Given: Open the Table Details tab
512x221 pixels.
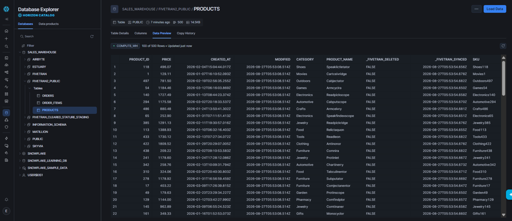Looking at the screenshot, I should point(119,33).
